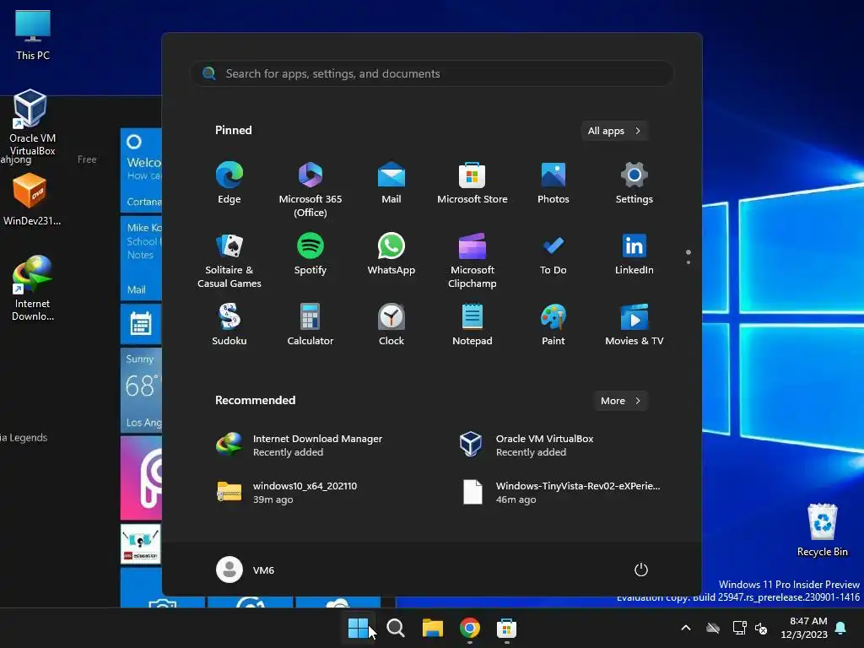
Task: Select Oracle VM VirtualBox desktop shortcut
Action: (x=33, y=122)
